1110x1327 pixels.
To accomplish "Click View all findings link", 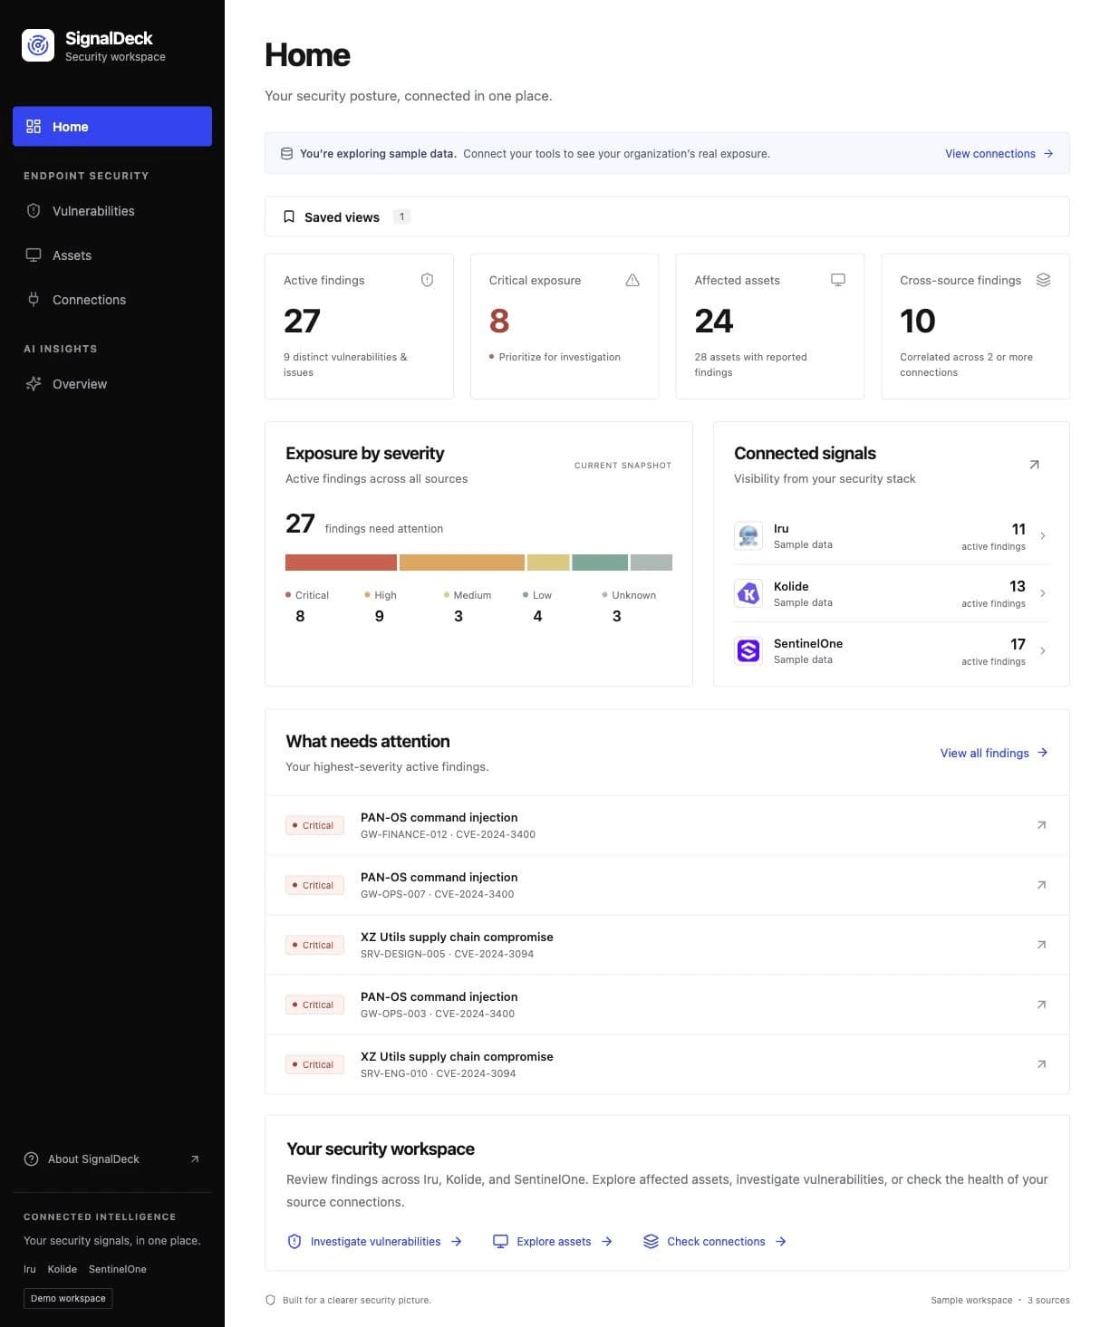I will (994, 753).
